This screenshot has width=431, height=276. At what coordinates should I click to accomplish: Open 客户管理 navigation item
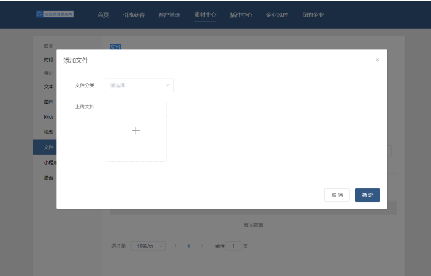coord(170,15)
